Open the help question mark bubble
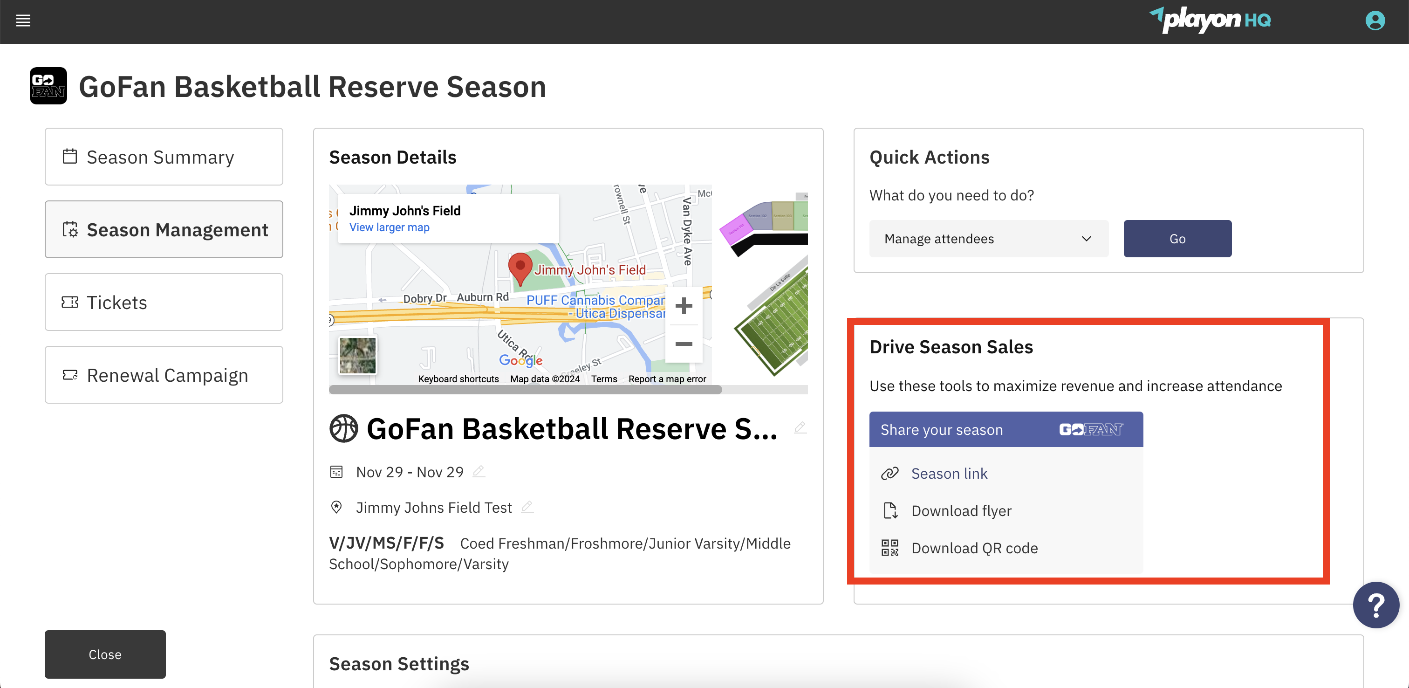1409x688 pixels. point(1376,605)
